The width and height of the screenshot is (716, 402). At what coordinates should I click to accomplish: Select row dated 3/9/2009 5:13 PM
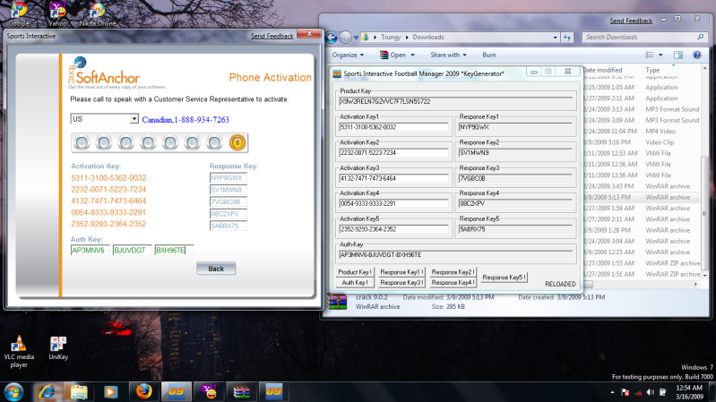click(642, 197)
